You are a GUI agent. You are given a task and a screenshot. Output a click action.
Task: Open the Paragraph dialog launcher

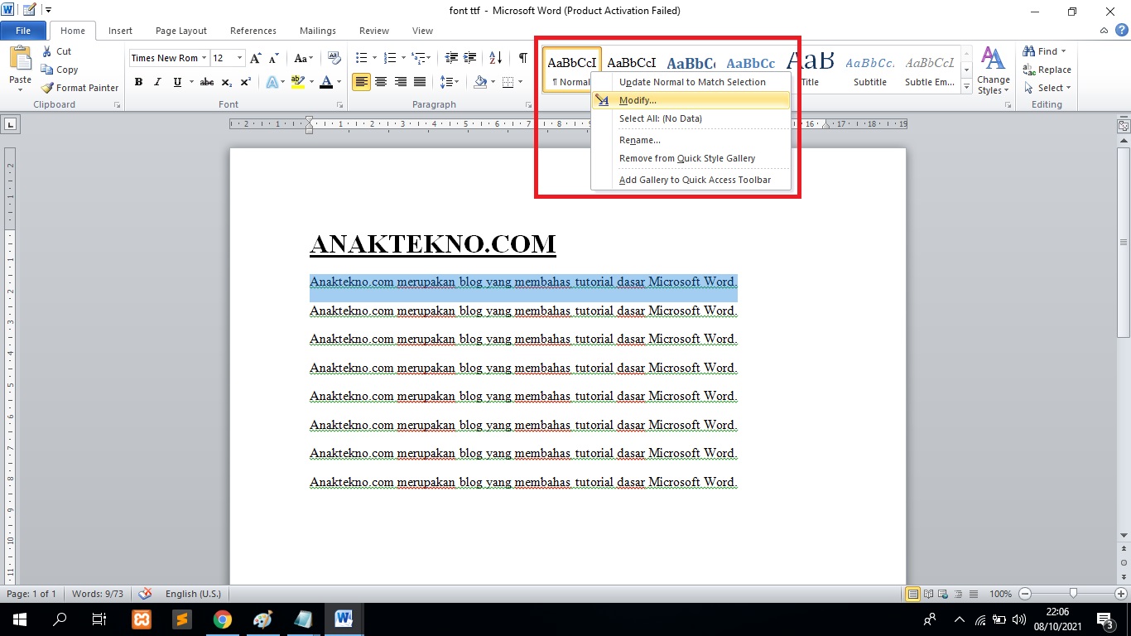coord(529,105)
